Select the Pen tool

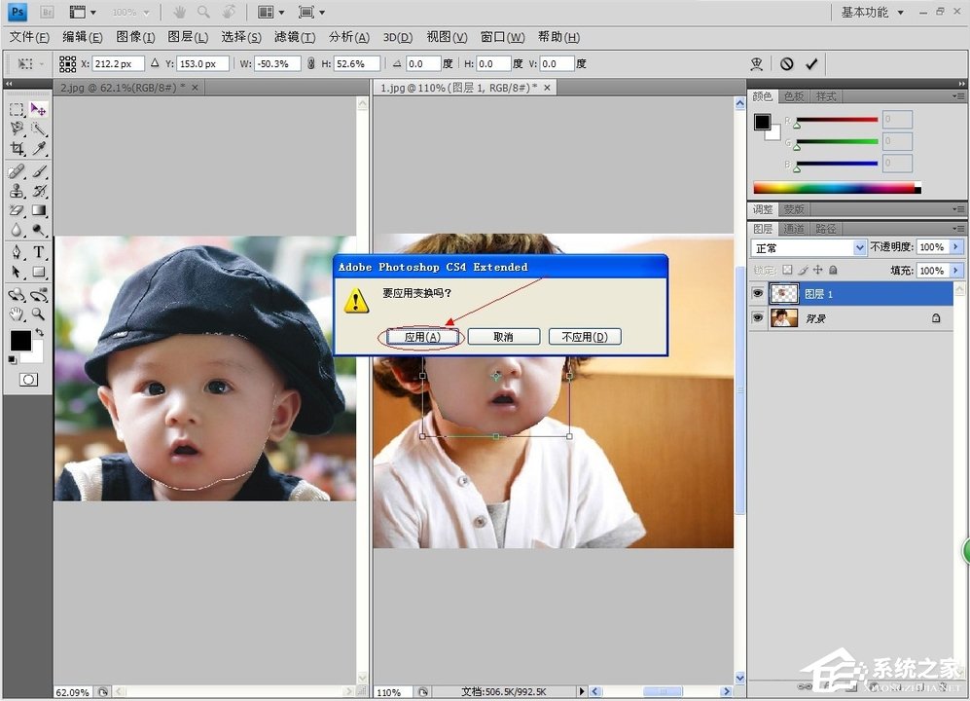coord(17,252)
